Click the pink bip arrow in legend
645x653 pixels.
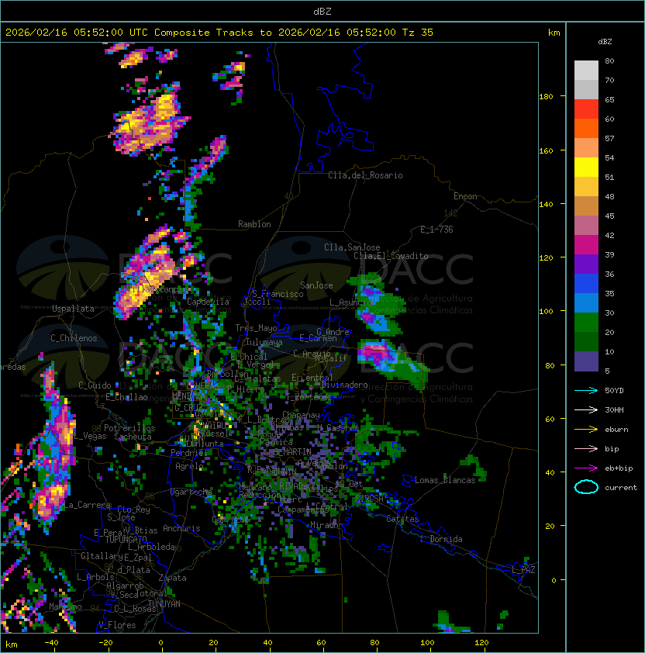586,448
